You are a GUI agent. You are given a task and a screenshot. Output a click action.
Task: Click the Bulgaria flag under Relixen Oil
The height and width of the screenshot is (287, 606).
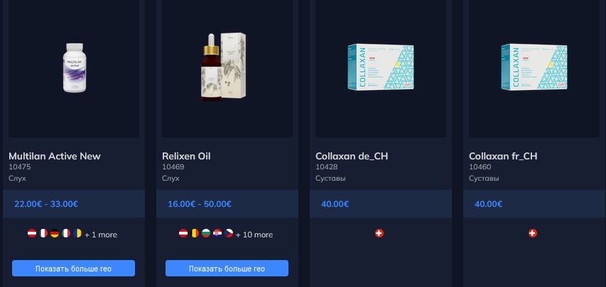click(x=206, y=233)
